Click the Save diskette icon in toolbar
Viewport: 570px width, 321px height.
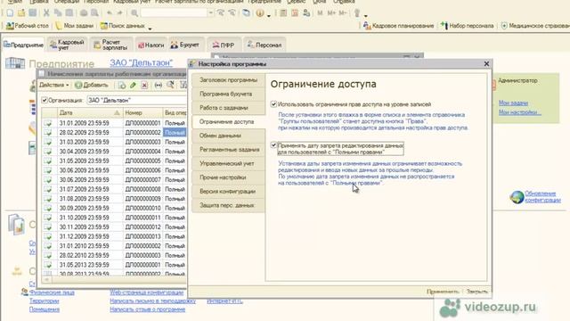point(33,13)
